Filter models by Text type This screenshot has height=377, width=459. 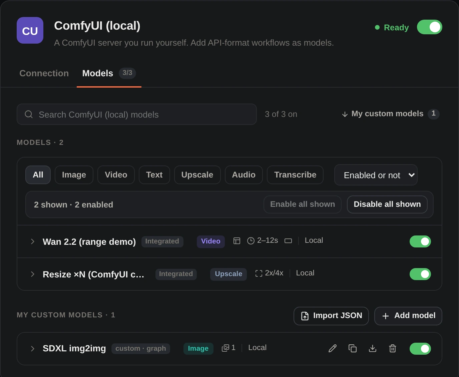[154, 175]
